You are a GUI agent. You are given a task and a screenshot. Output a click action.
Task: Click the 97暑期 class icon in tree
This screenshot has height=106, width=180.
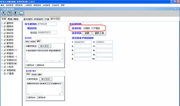4,74
